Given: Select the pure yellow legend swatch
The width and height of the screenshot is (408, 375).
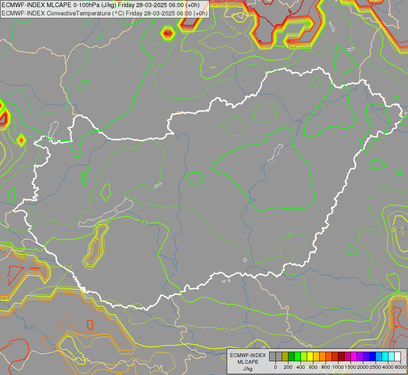Looking at the screenshot, I should point(310,356).
